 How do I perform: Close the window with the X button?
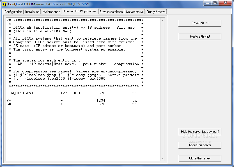226,3
